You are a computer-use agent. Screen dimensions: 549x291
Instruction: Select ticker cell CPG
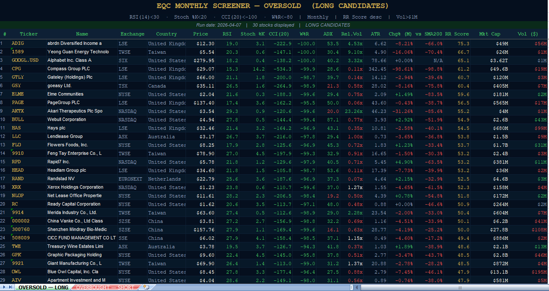pyautogui.click(x=27, y=69)
